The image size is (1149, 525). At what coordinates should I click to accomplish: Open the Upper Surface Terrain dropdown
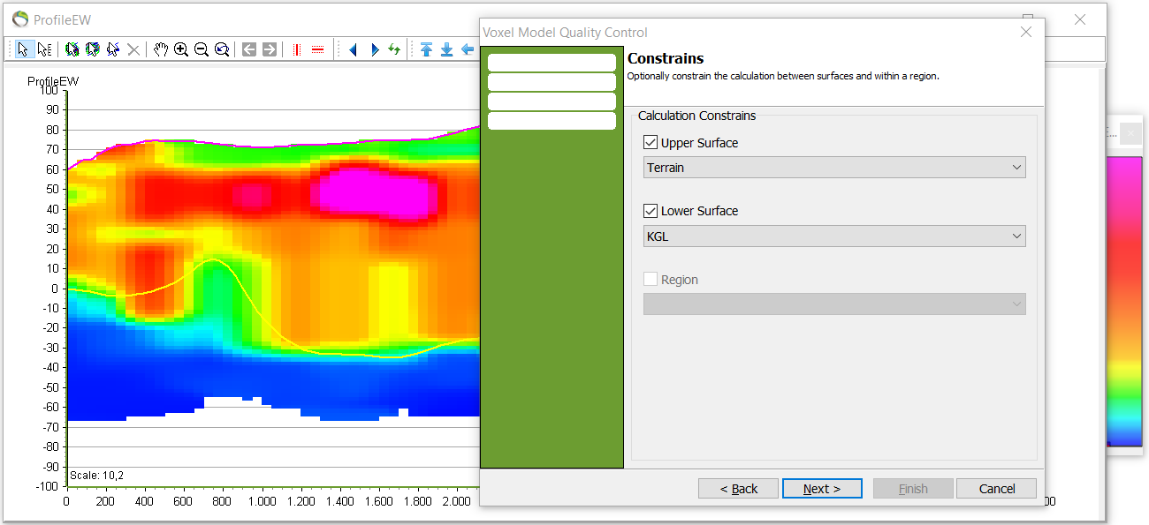[834, 168]
